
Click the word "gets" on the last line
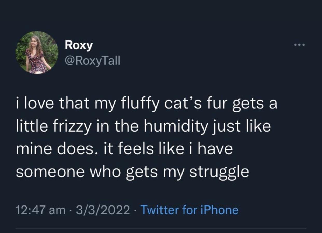pos(142,172)
